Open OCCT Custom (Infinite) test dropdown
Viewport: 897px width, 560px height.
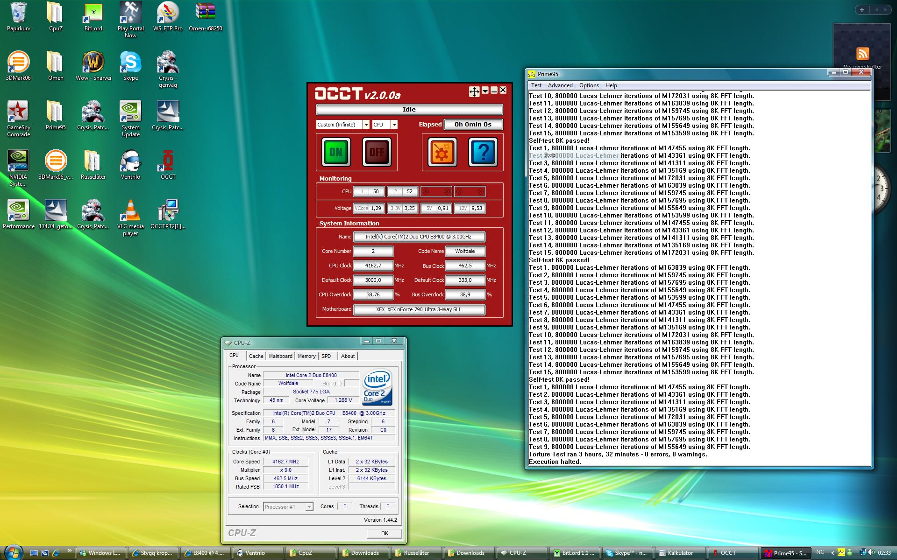coord(343,125)
